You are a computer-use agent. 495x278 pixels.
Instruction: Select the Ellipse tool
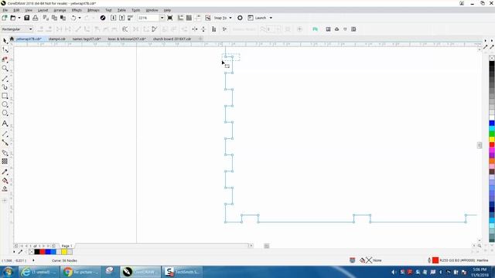[x=5, y=104]
